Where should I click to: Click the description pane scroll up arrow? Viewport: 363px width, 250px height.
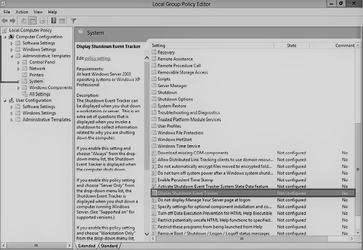147,58
